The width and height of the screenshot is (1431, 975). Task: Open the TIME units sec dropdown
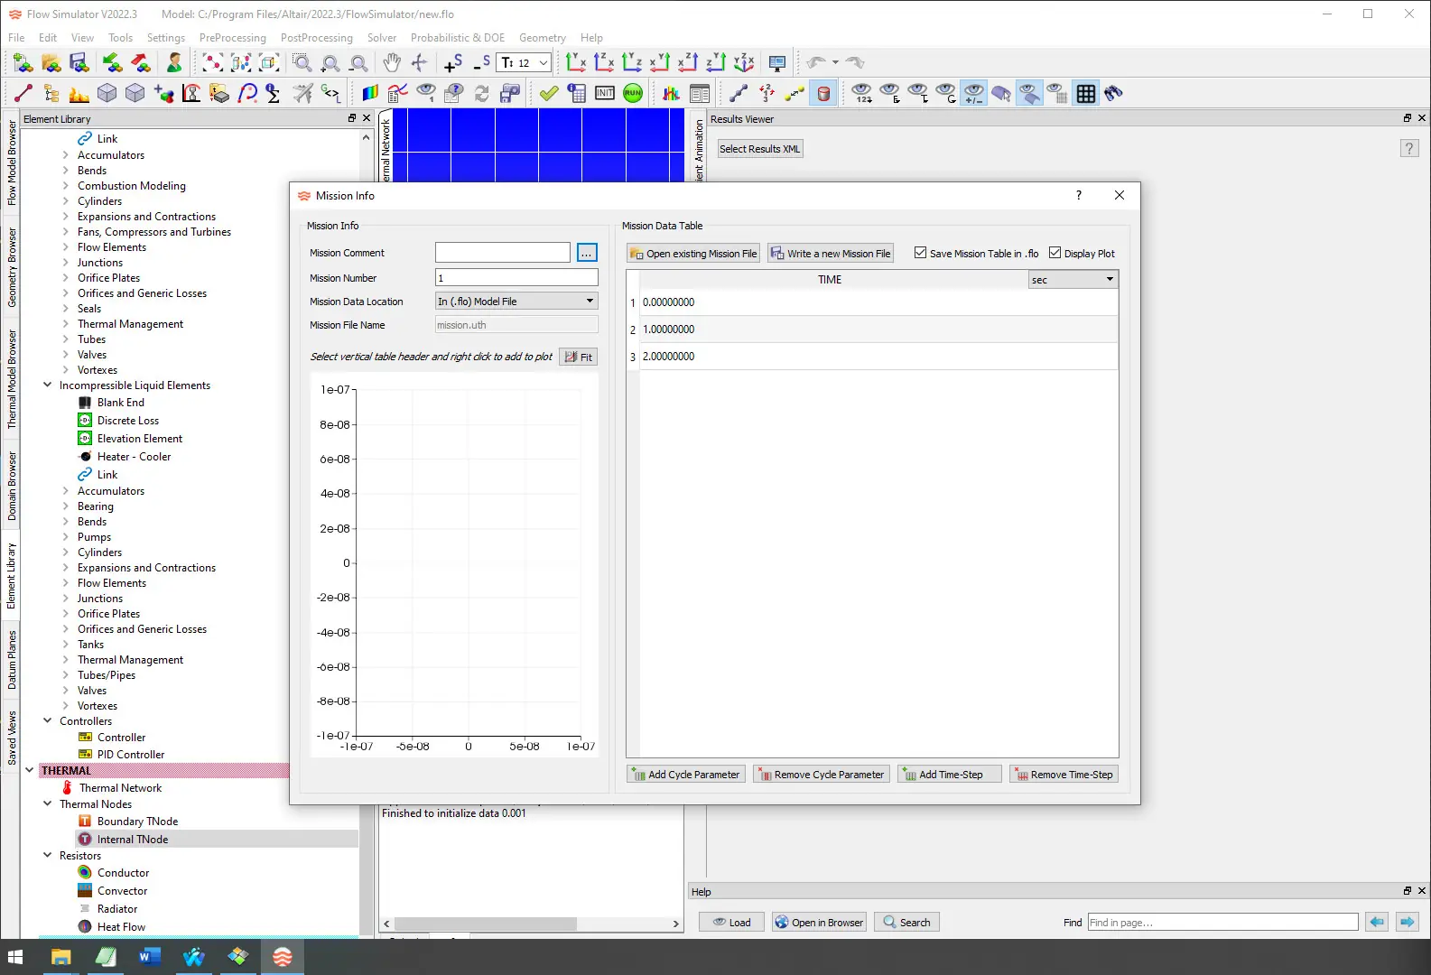pyautogui.click(x=1073, y=280)
